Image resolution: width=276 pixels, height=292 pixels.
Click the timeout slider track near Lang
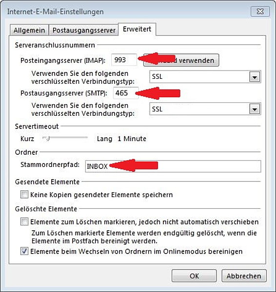[82, 138]
